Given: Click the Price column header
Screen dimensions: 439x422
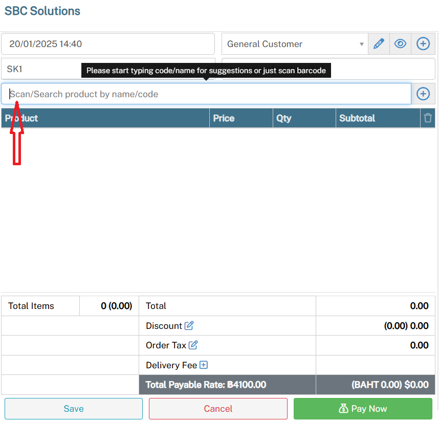Looking at the screenshot, I should (x=224, y=118).
